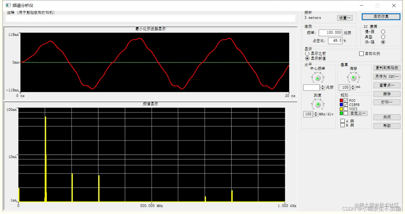Click the '3 meters' probe text
This screenshot has height=214, width=405.
click(x=312, y=18)
